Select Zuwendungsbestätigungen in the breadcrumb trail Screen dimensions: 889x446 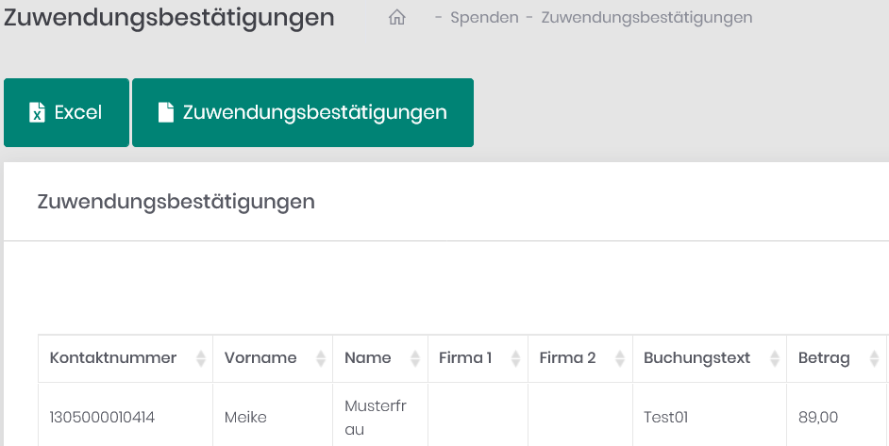tap(646, 18)
